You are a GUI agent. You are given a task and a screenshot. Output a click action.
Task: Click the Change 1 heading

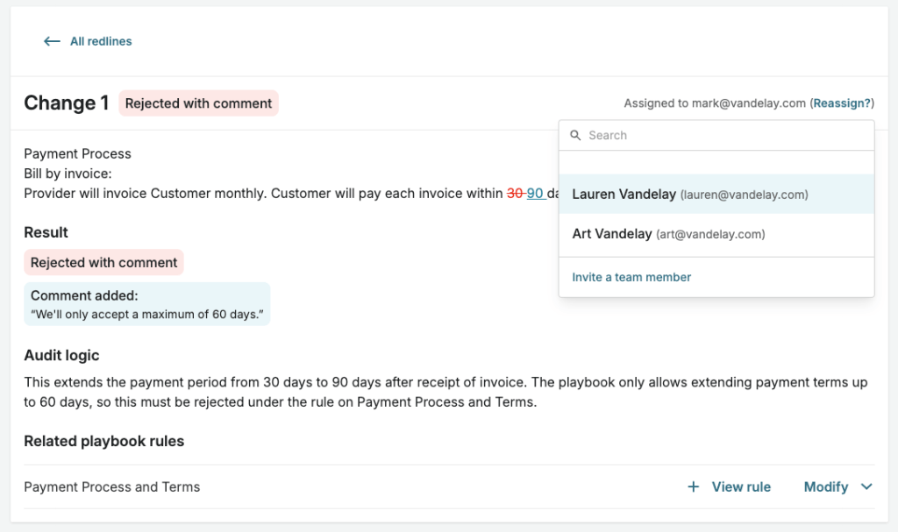pos(67,103)
